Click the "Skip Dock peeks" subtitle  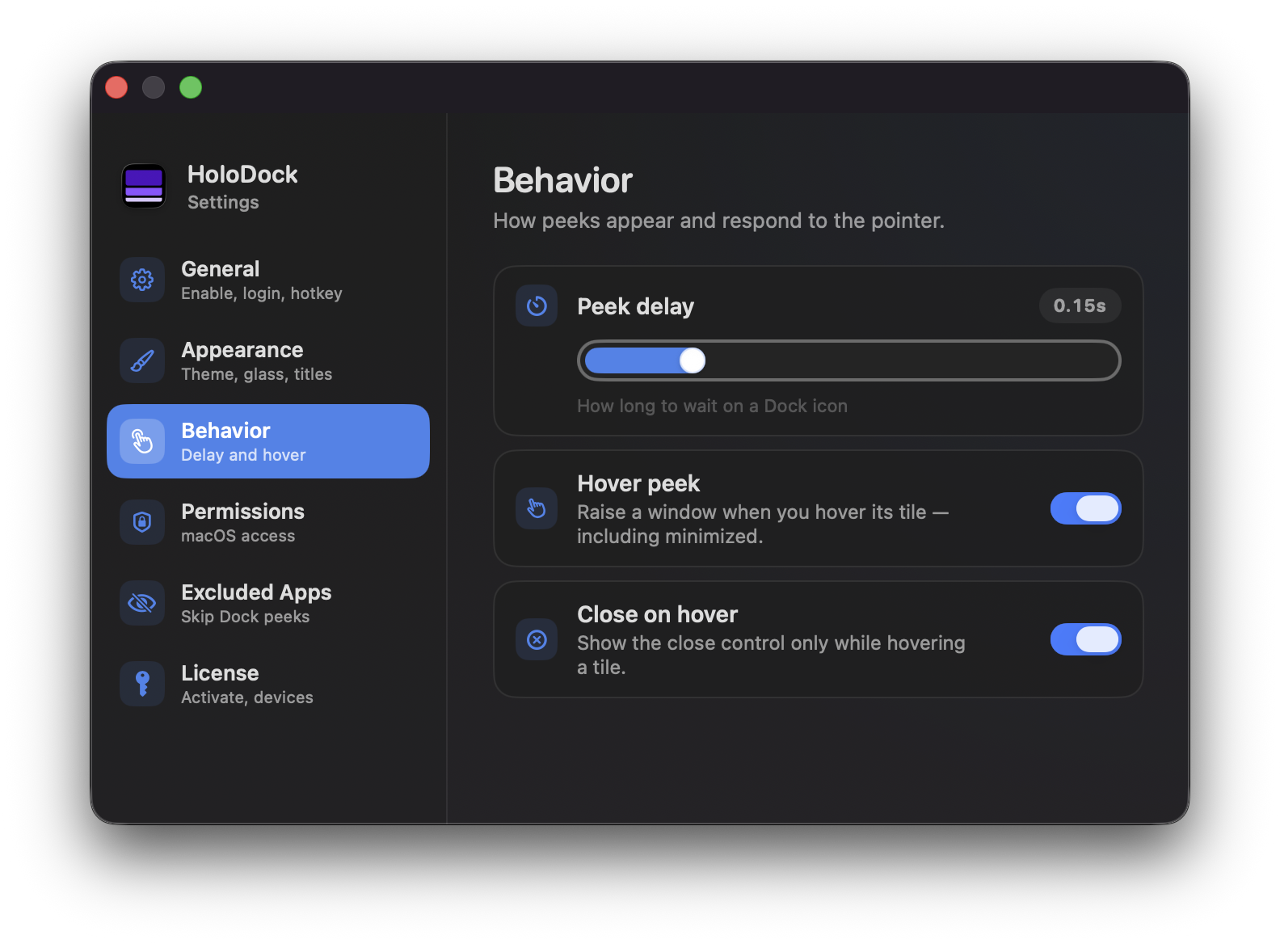[x=245, y=617]
